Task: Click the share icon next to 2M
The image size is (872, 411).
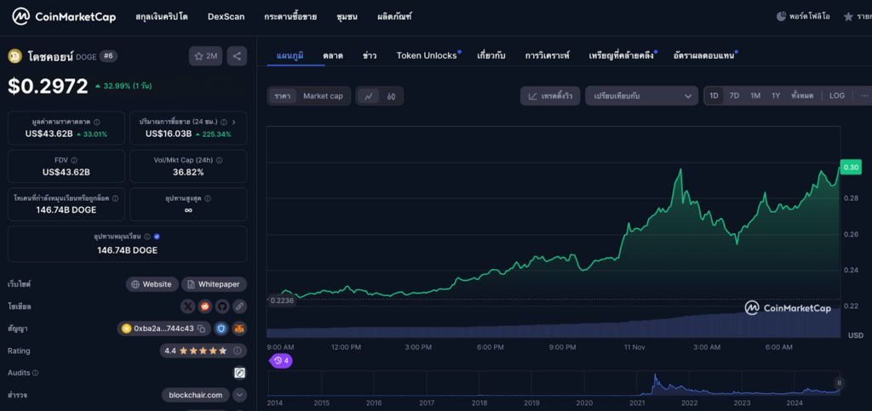Action: 238,56
